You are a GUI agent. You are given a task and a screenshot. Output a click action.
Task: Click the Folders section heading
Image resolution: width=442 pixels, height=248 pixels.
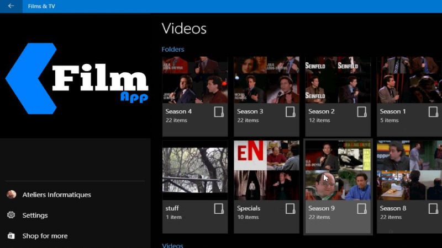point(173,49)
